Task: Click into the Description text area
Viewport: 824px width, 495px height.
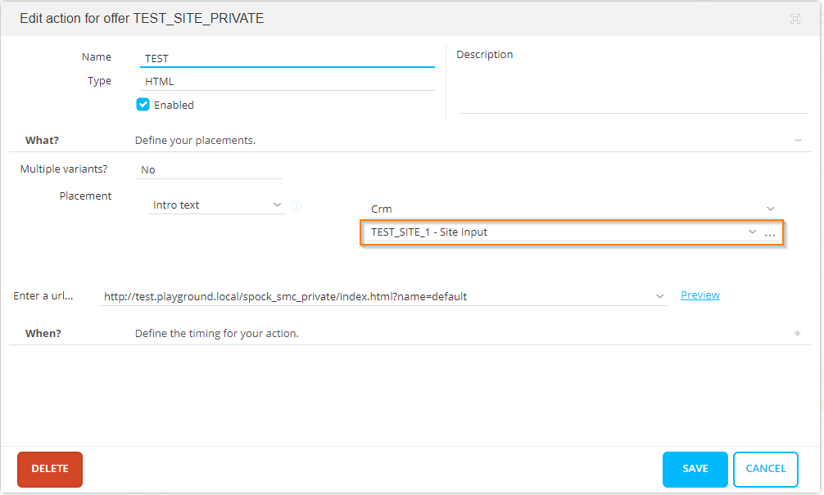Action: [632, 88]
